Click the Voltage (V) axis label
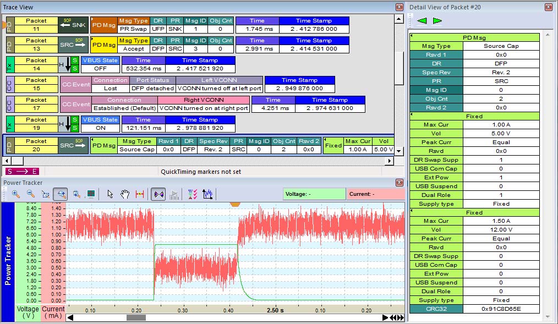Image resolution: width=558 pixels, height=324 pixels. tap(28, 312)
